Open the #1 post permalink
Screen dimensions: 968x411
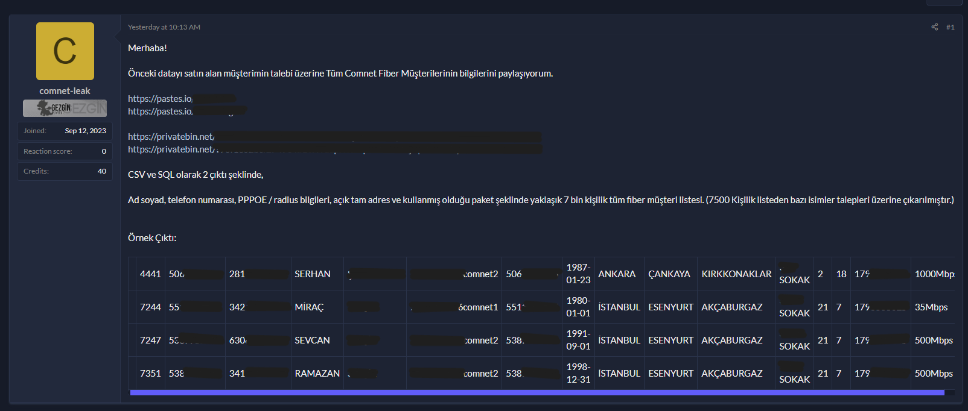pyautogui.click(x=950, y=27)
